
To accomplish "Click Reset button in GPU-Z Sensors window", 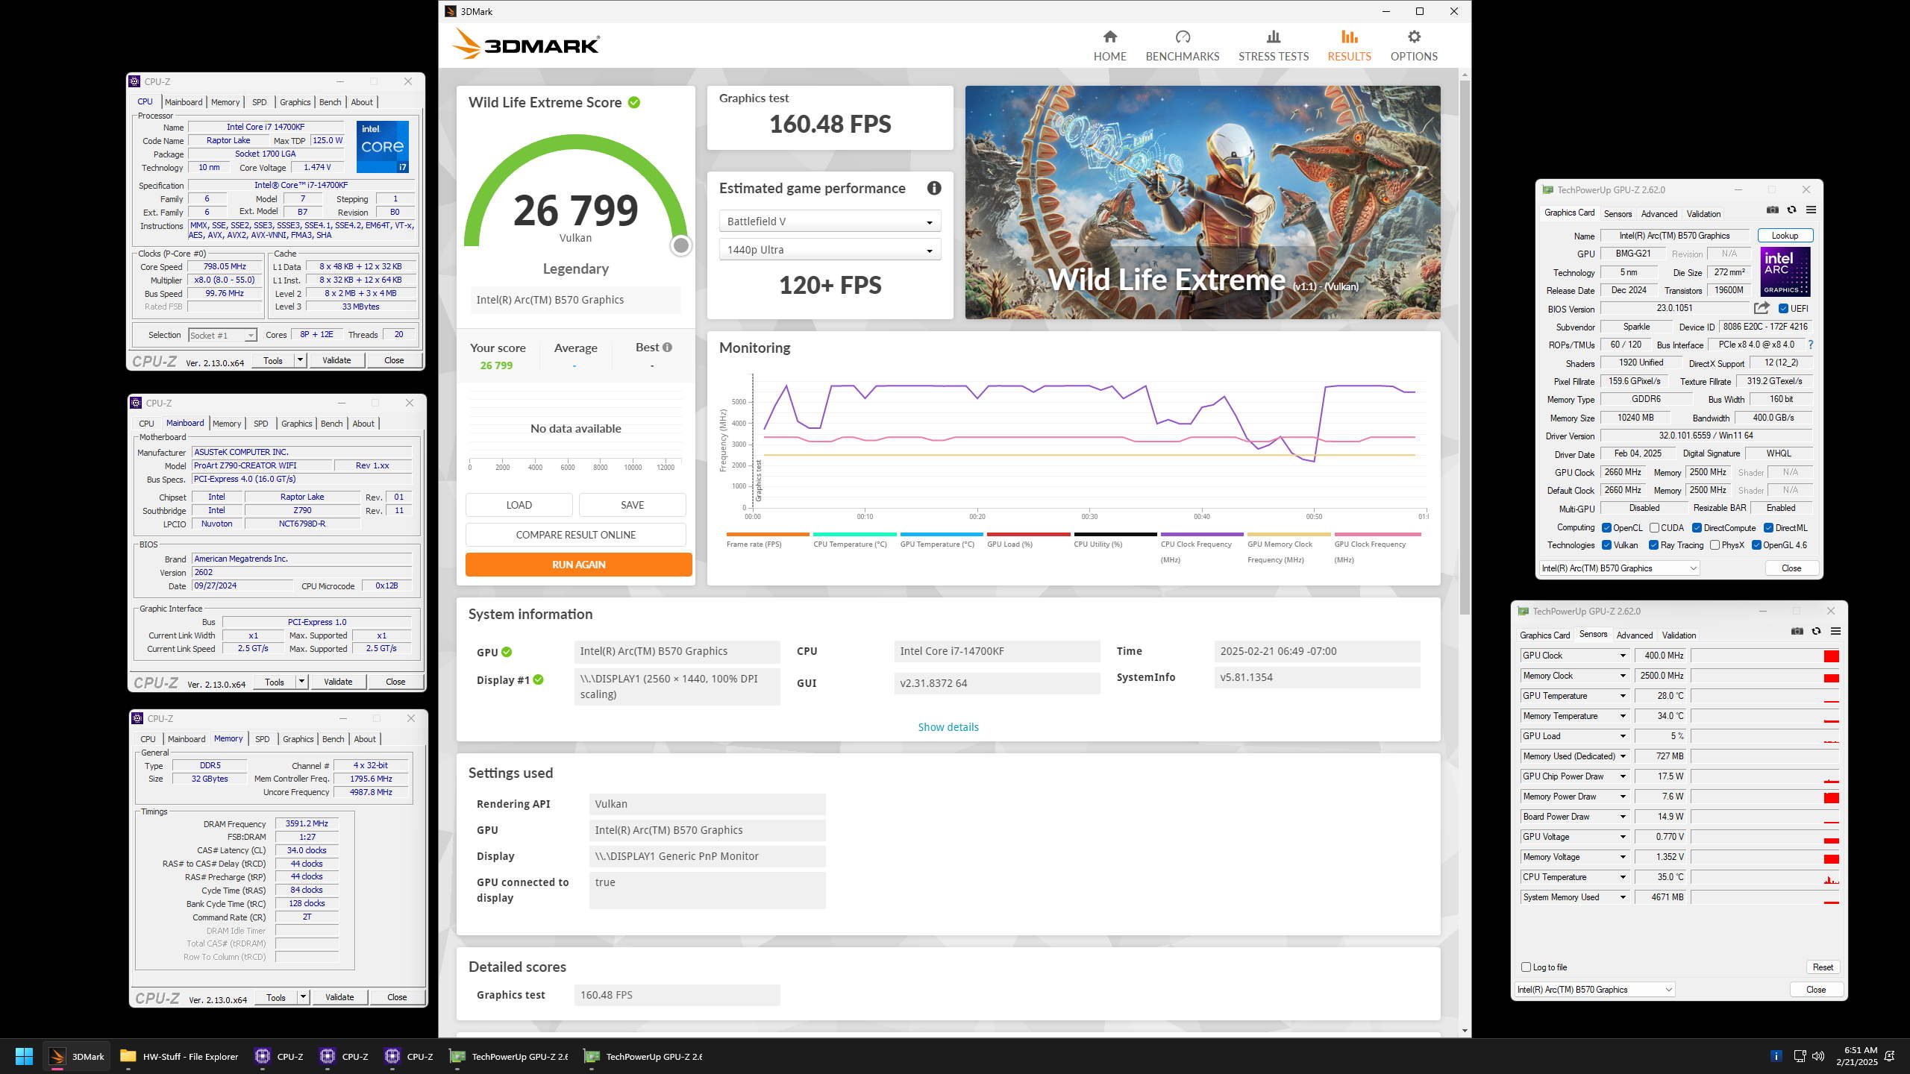I will click(x=1823, y=967).
